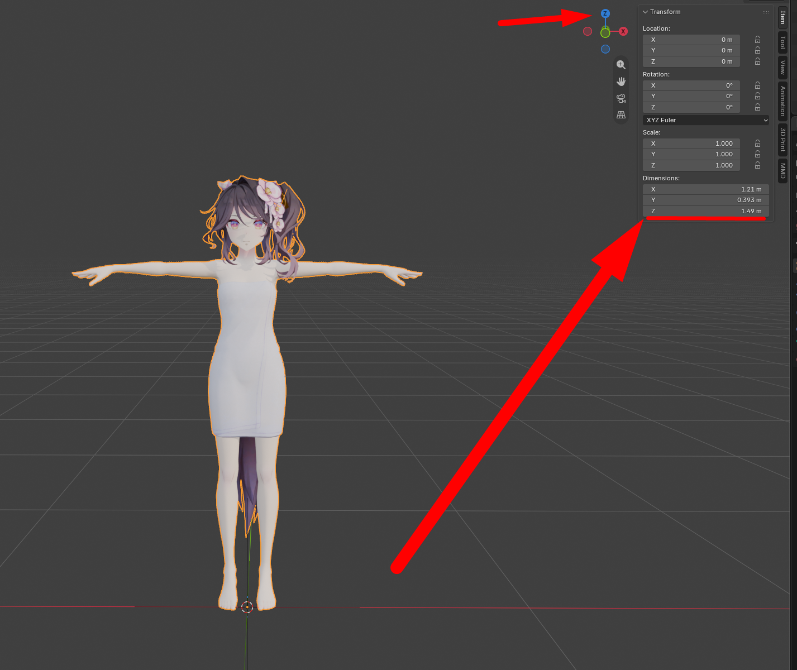Click the 3D cursor at the model's feet
The width and height of the screenshot is (797, 670).
click(247, 607)
